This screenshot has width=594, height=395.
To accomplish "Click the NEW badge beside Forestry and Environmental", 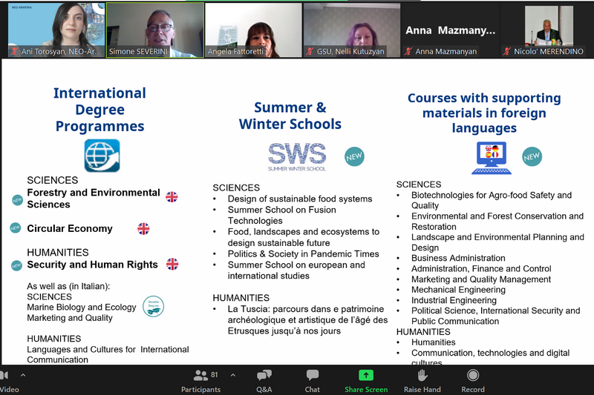I will (x=17, y=200).
